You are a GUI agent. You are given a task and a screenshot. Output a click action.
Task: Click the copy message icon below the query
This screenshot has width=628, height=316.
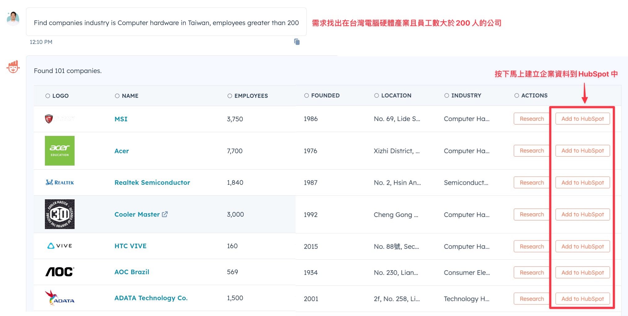tap(297, 42)
